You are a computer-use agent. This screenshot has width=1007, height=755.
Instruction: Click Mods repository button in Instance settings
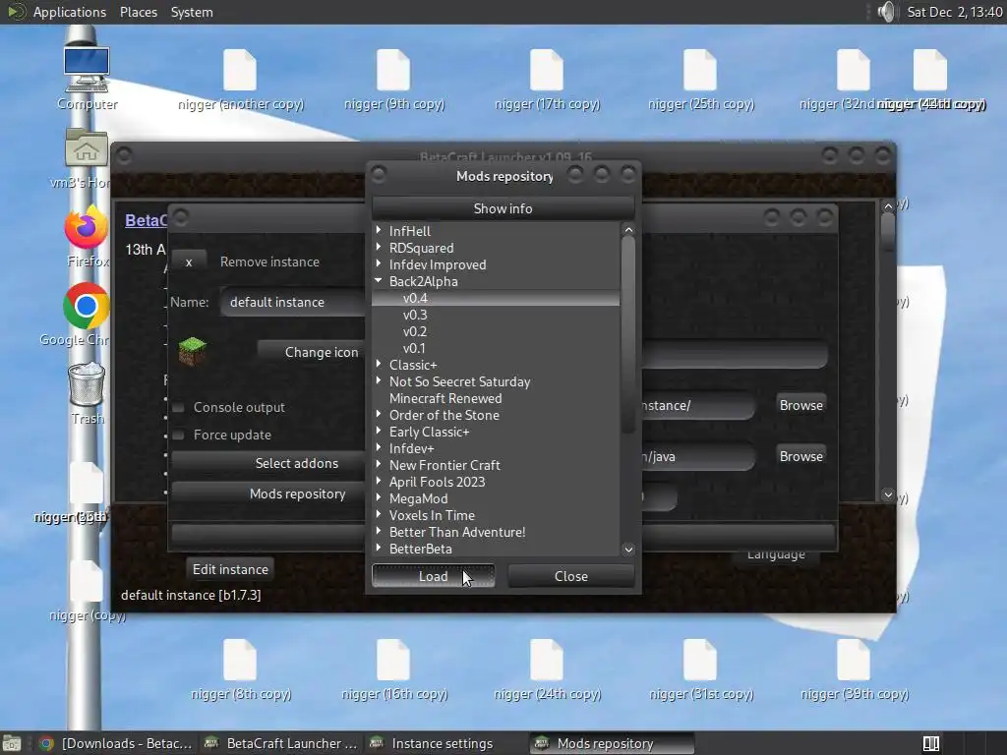point(268,494)
